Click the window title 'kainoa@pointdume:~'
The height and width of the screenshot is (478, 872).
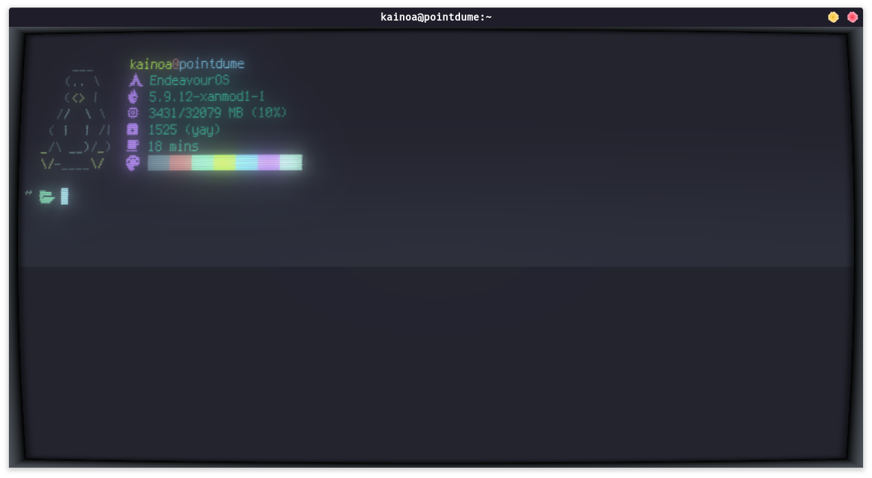click(x=436, y=17)
